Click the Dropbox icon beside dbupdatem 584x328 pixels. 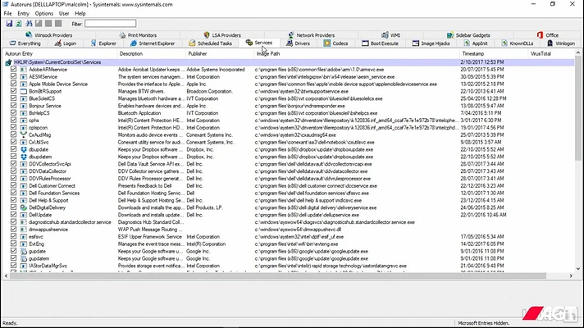click(24, 157)
